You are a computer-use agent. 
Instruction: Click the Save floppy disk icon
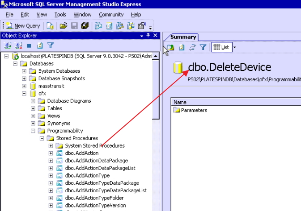click(75, 26)
